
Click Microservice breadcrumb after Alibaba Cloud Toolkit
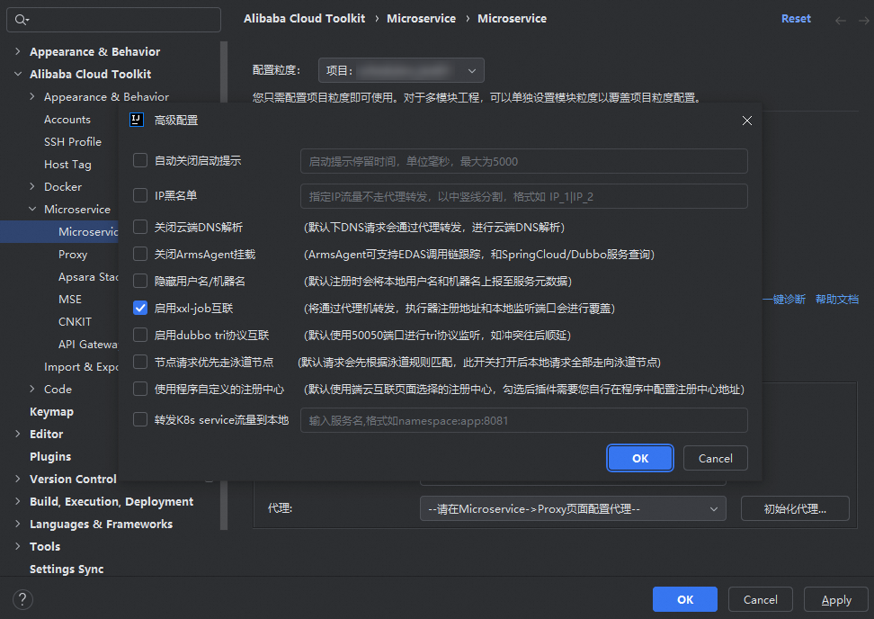(x=421, y=18)
